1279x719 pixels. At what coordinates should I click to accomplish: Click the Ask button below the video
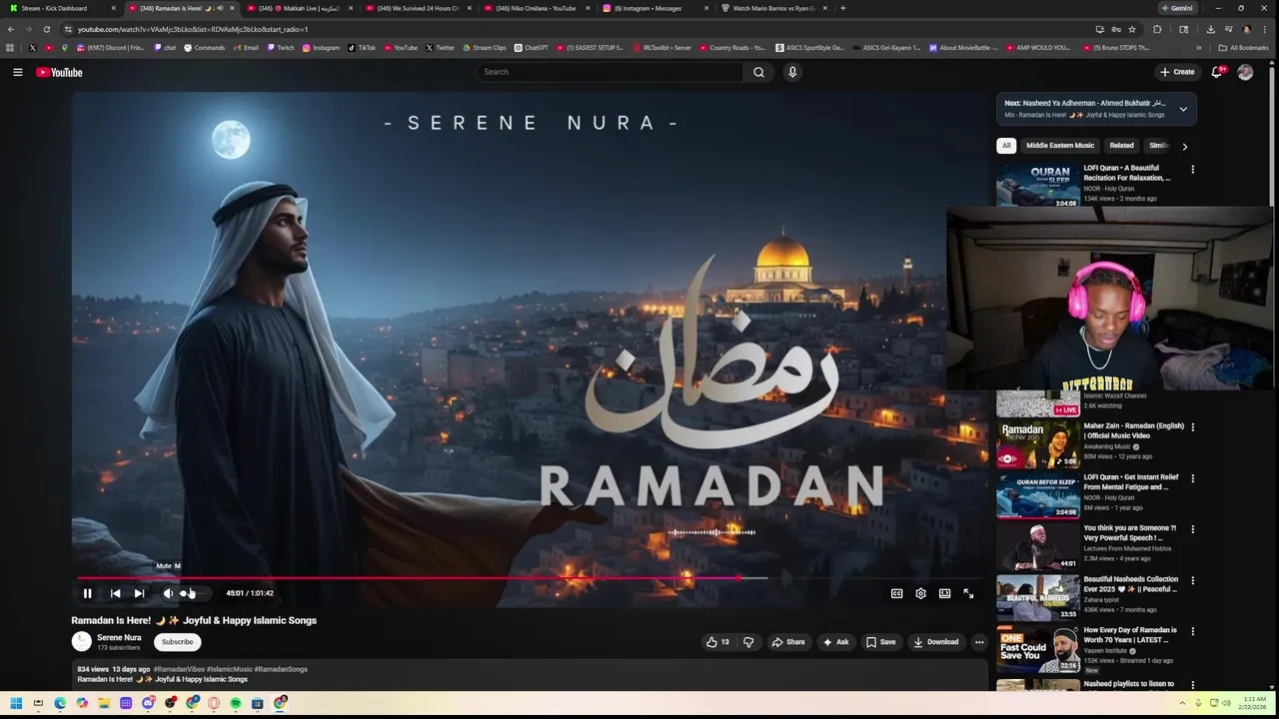tap(834, 642)
